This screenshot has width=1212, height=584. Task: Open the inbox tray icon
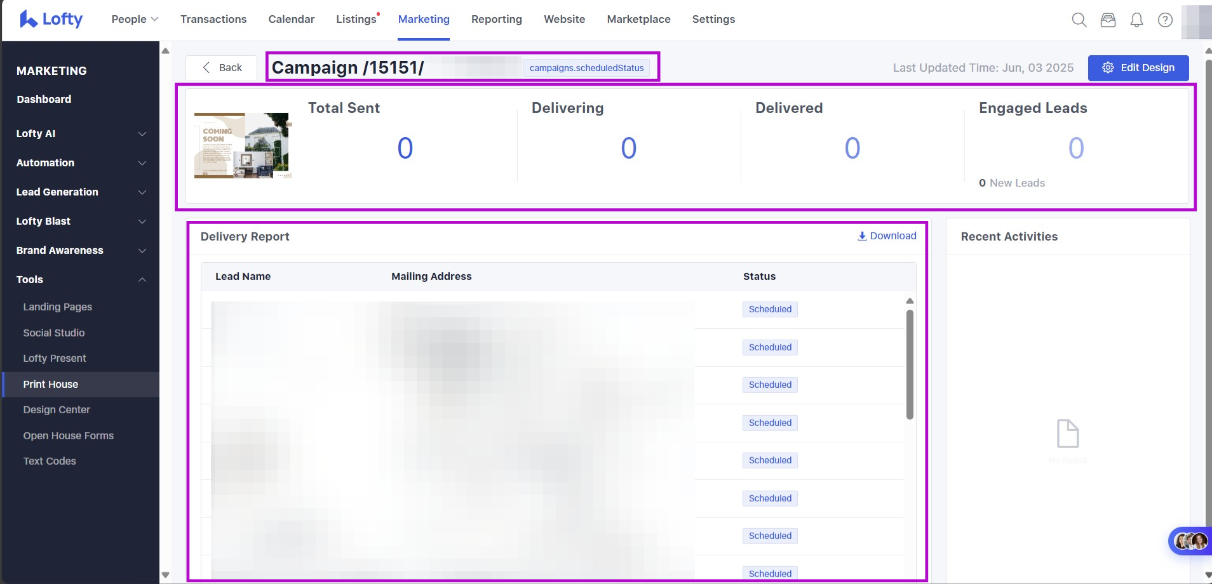[x=1108, y=20]
